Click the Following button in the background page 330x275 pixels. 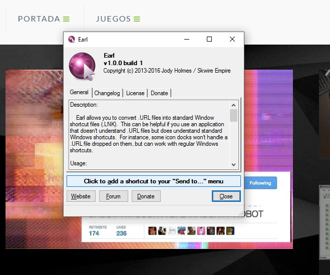pos(260,183)
